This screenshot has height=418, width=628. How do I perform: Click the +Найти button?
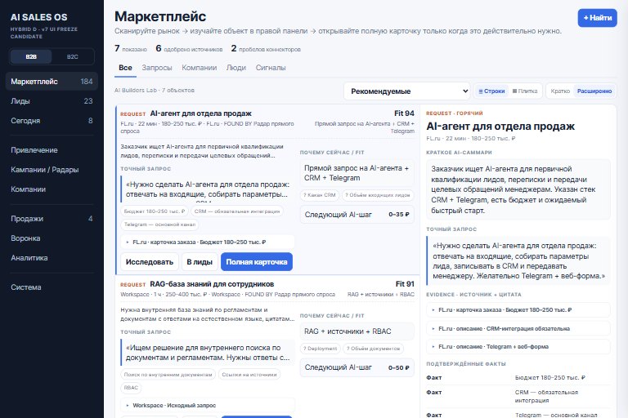pos(597,18)
